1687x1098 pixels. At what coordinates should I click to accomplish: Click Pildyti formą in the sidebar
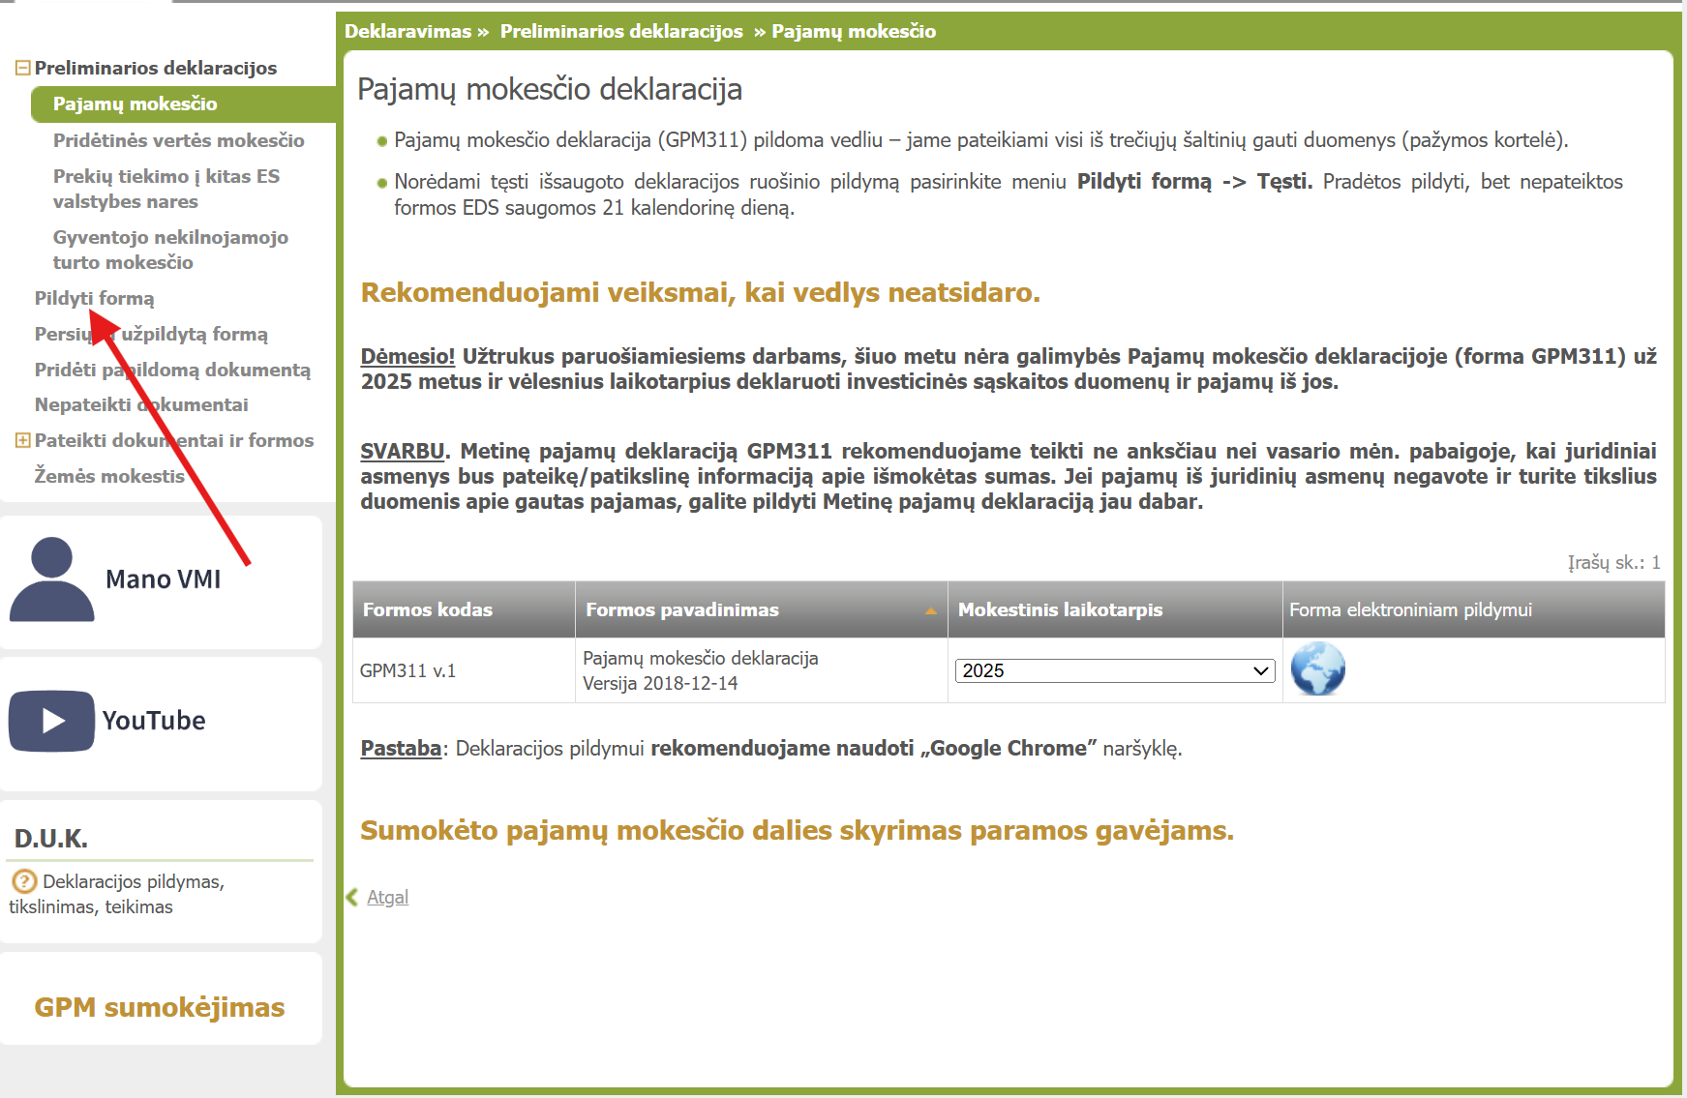pos(94,298)
